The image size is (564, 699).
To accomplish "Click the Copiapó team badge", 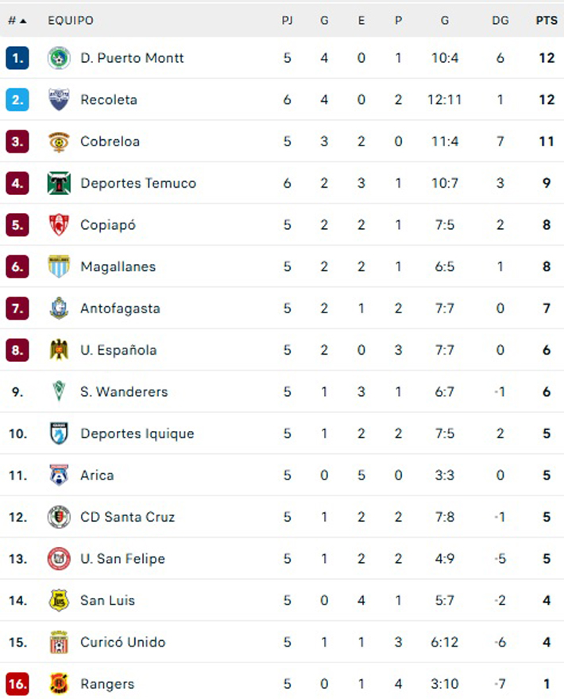I will [x=59, y=225].
